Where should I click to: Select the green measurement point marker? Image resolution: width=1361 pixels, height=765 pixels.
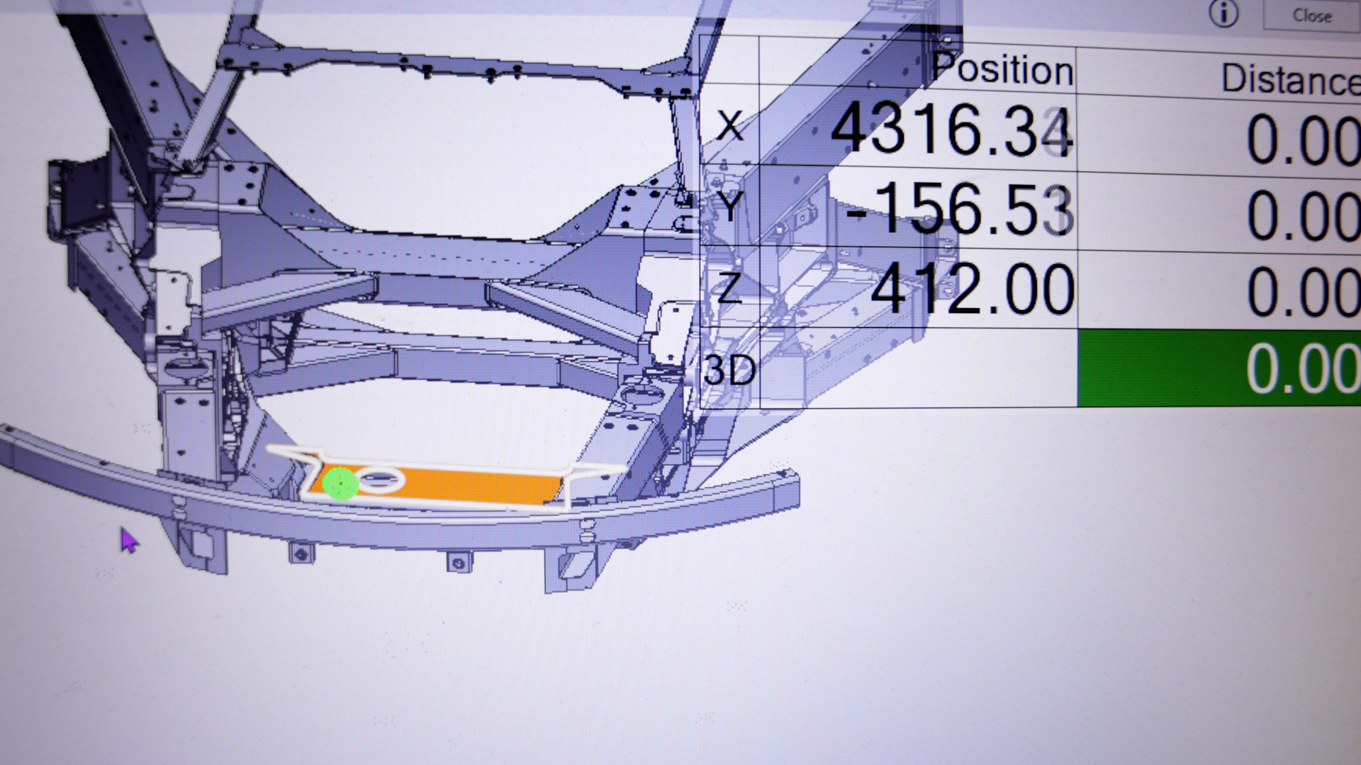(x=341, y=484)
